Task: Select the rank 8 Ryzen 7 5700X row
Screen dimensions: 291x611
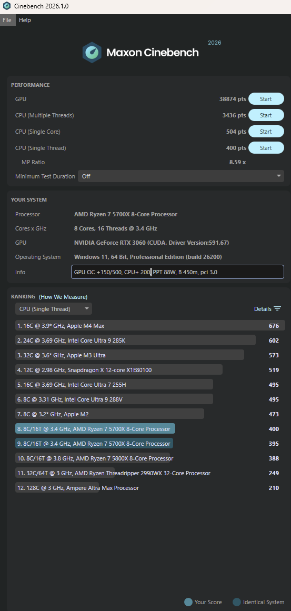Action: [150, 429]
